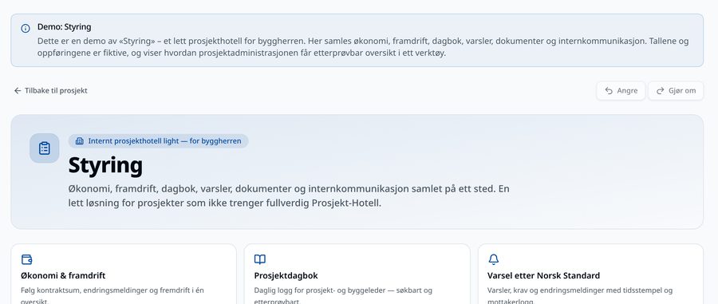Open the Varsel etter Norsk Standard card
Viewport: 718px width, 304px height.
(x=590, y=274)
